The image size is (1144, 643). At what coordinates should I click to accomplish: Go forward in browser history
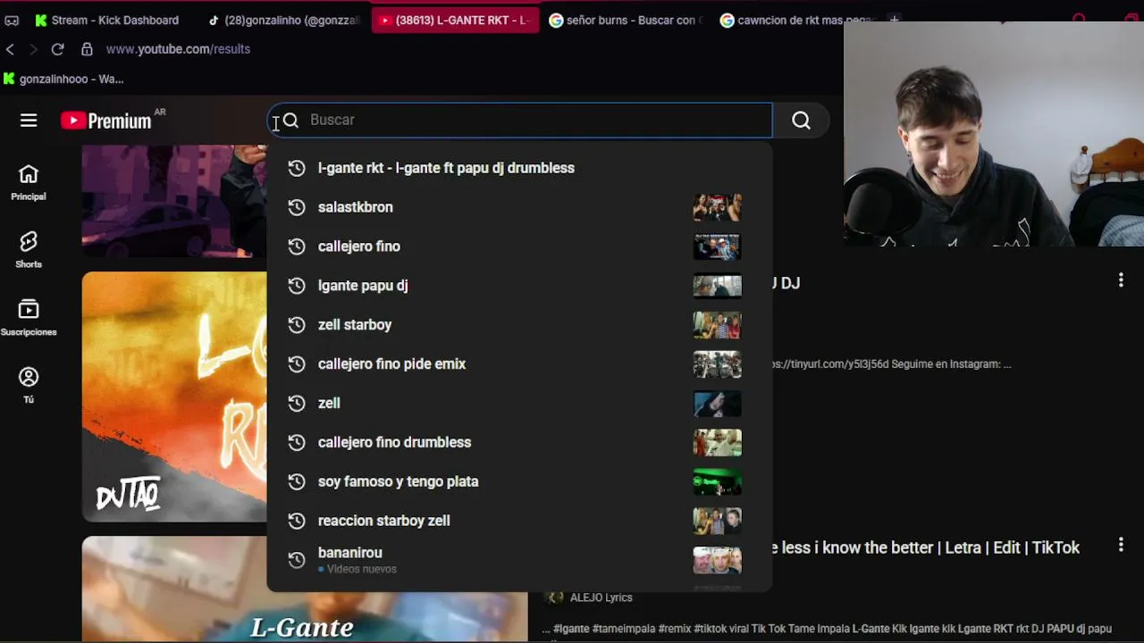[x=33, y=49]
